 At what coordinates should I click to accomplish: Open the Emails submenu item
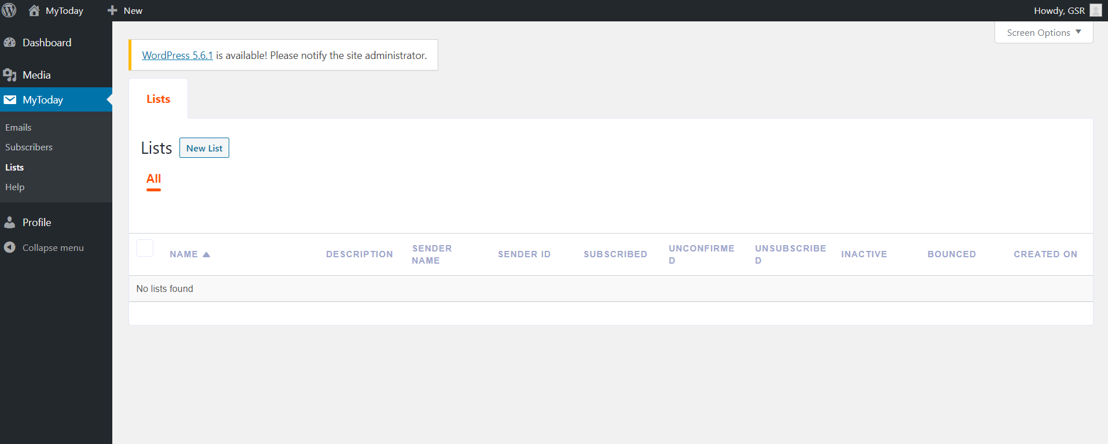19,128
